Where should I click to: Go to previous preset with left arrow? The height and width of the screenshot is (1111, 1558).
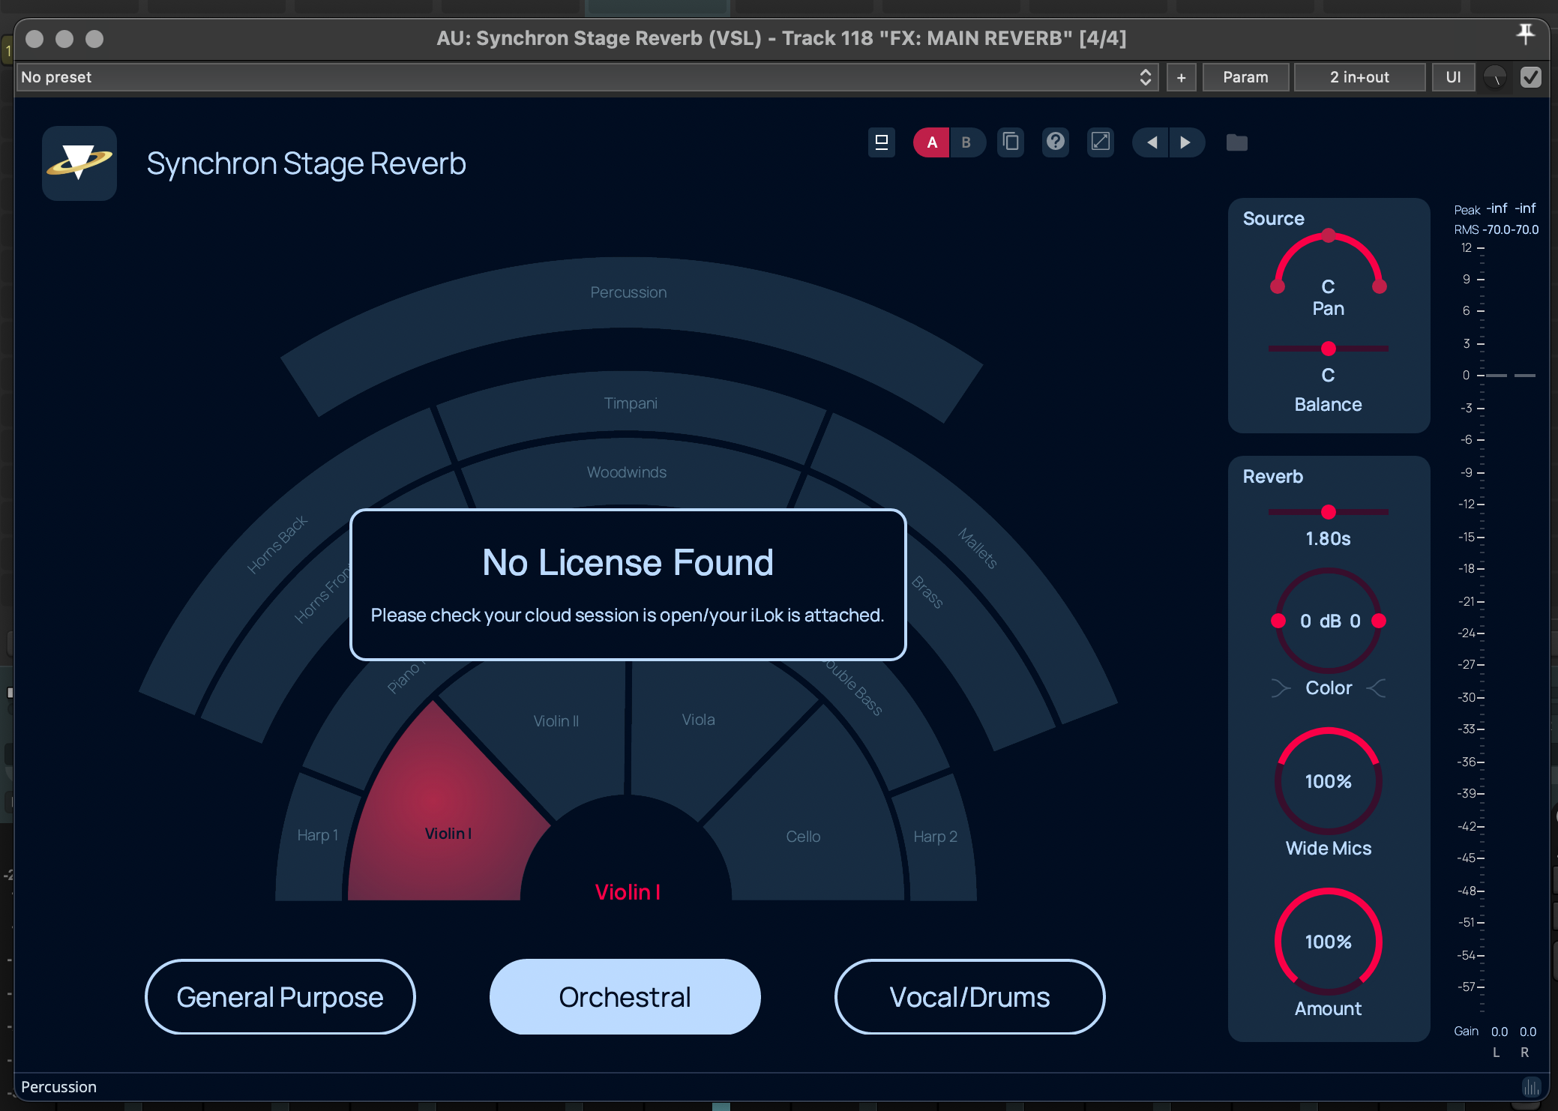[x=1152, y=142]
